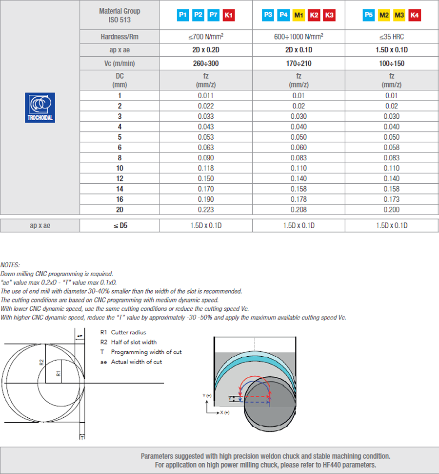Click the Vc (m/min) row header

point(120,63)
